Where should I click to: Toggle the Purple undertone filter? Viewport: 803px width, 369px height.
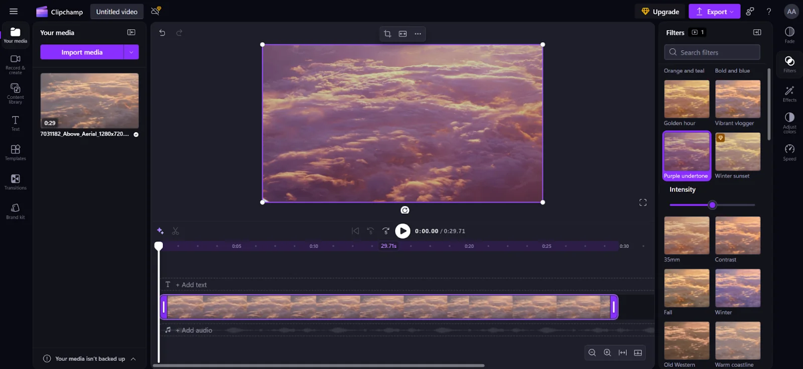[687, 155]
